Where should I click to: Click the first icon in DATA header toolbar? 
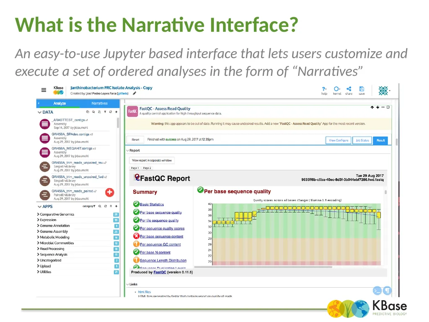point(88,112)
